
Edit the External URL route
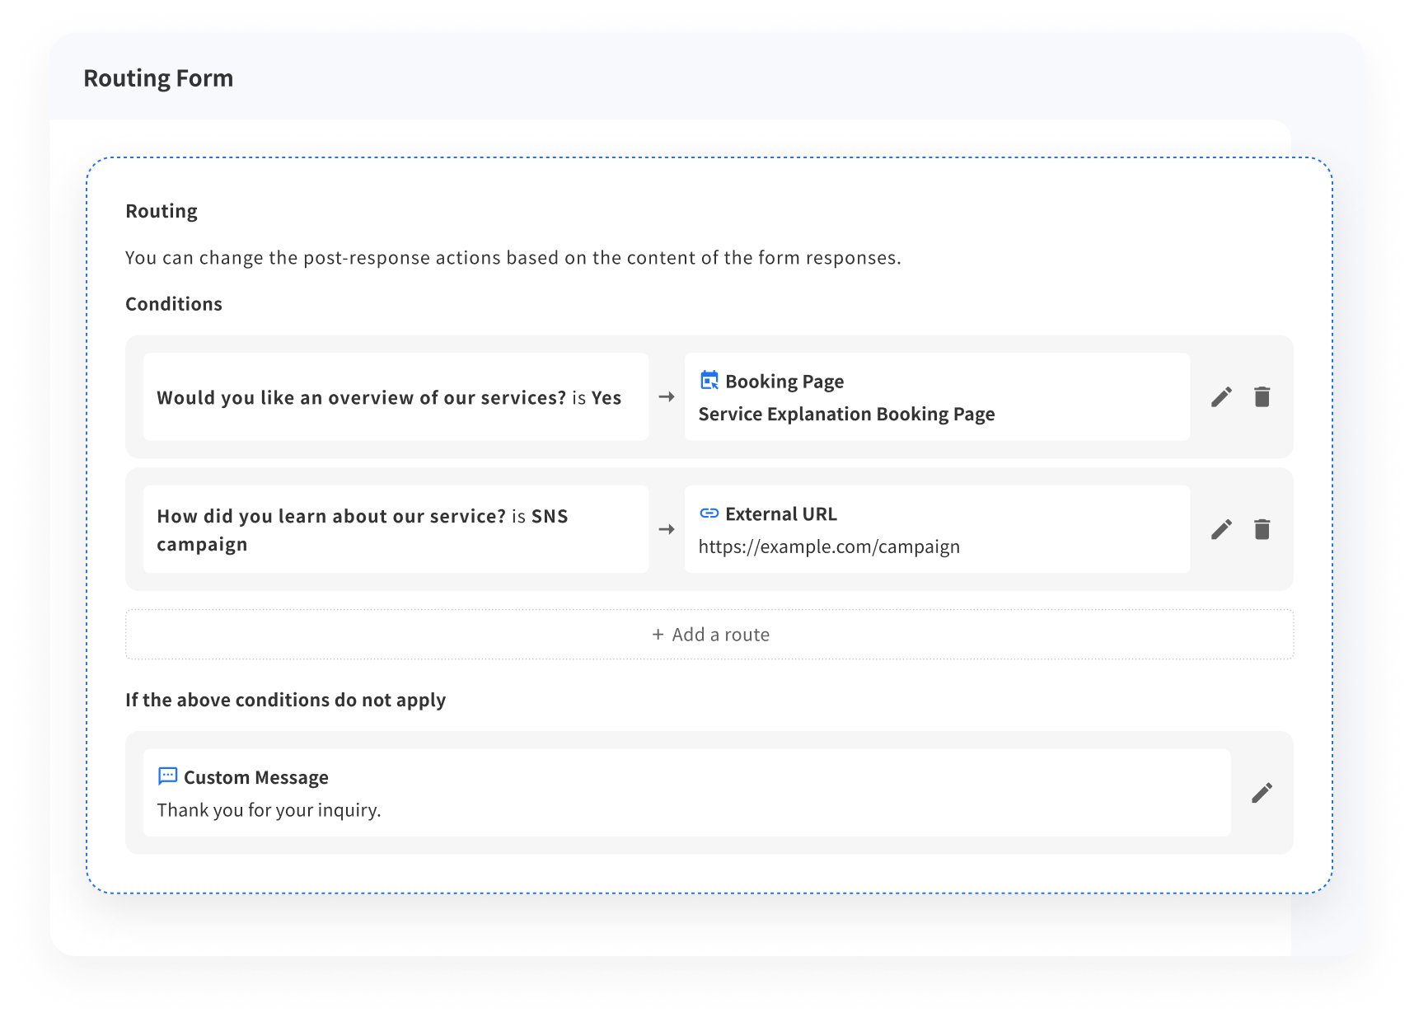click(x=1222, y=528)
